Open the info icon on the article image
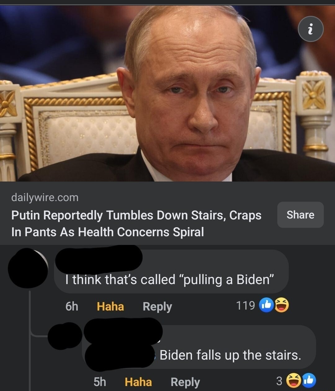 (310, 29)
